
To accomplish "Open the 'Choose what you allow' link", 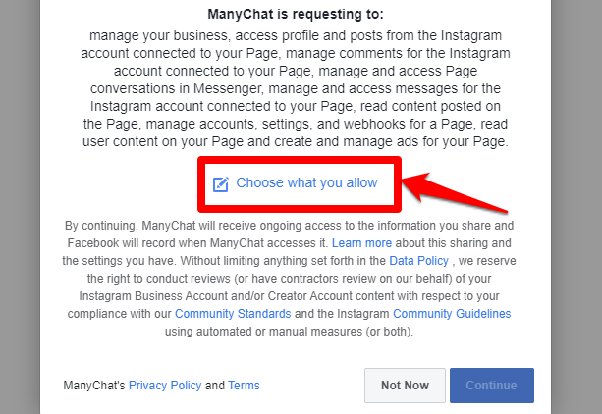I will 306,182.
